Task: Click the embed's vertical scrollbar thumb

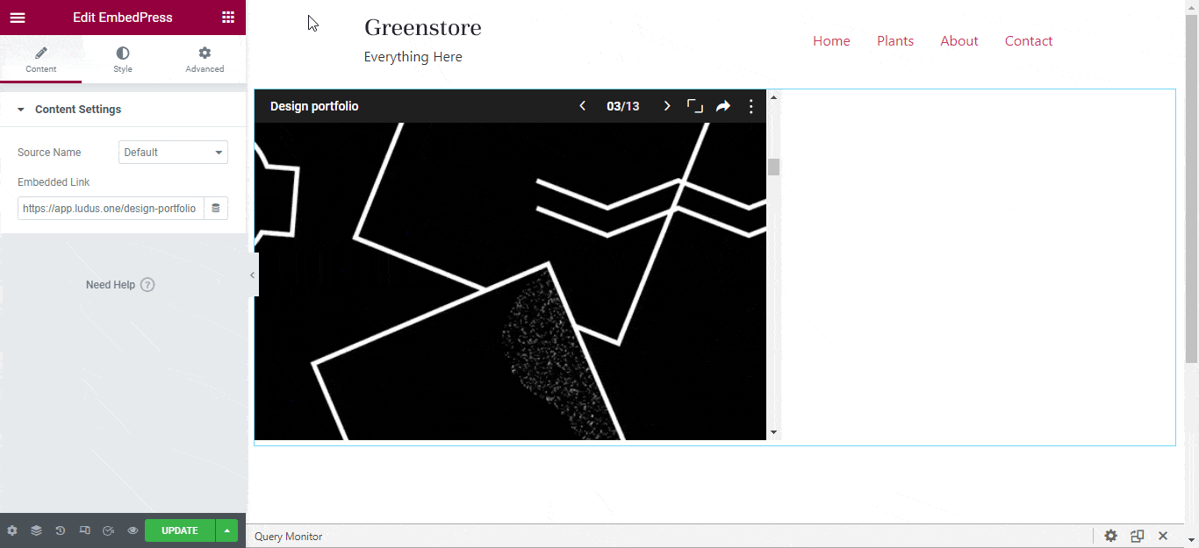Action: click(773, 167)
